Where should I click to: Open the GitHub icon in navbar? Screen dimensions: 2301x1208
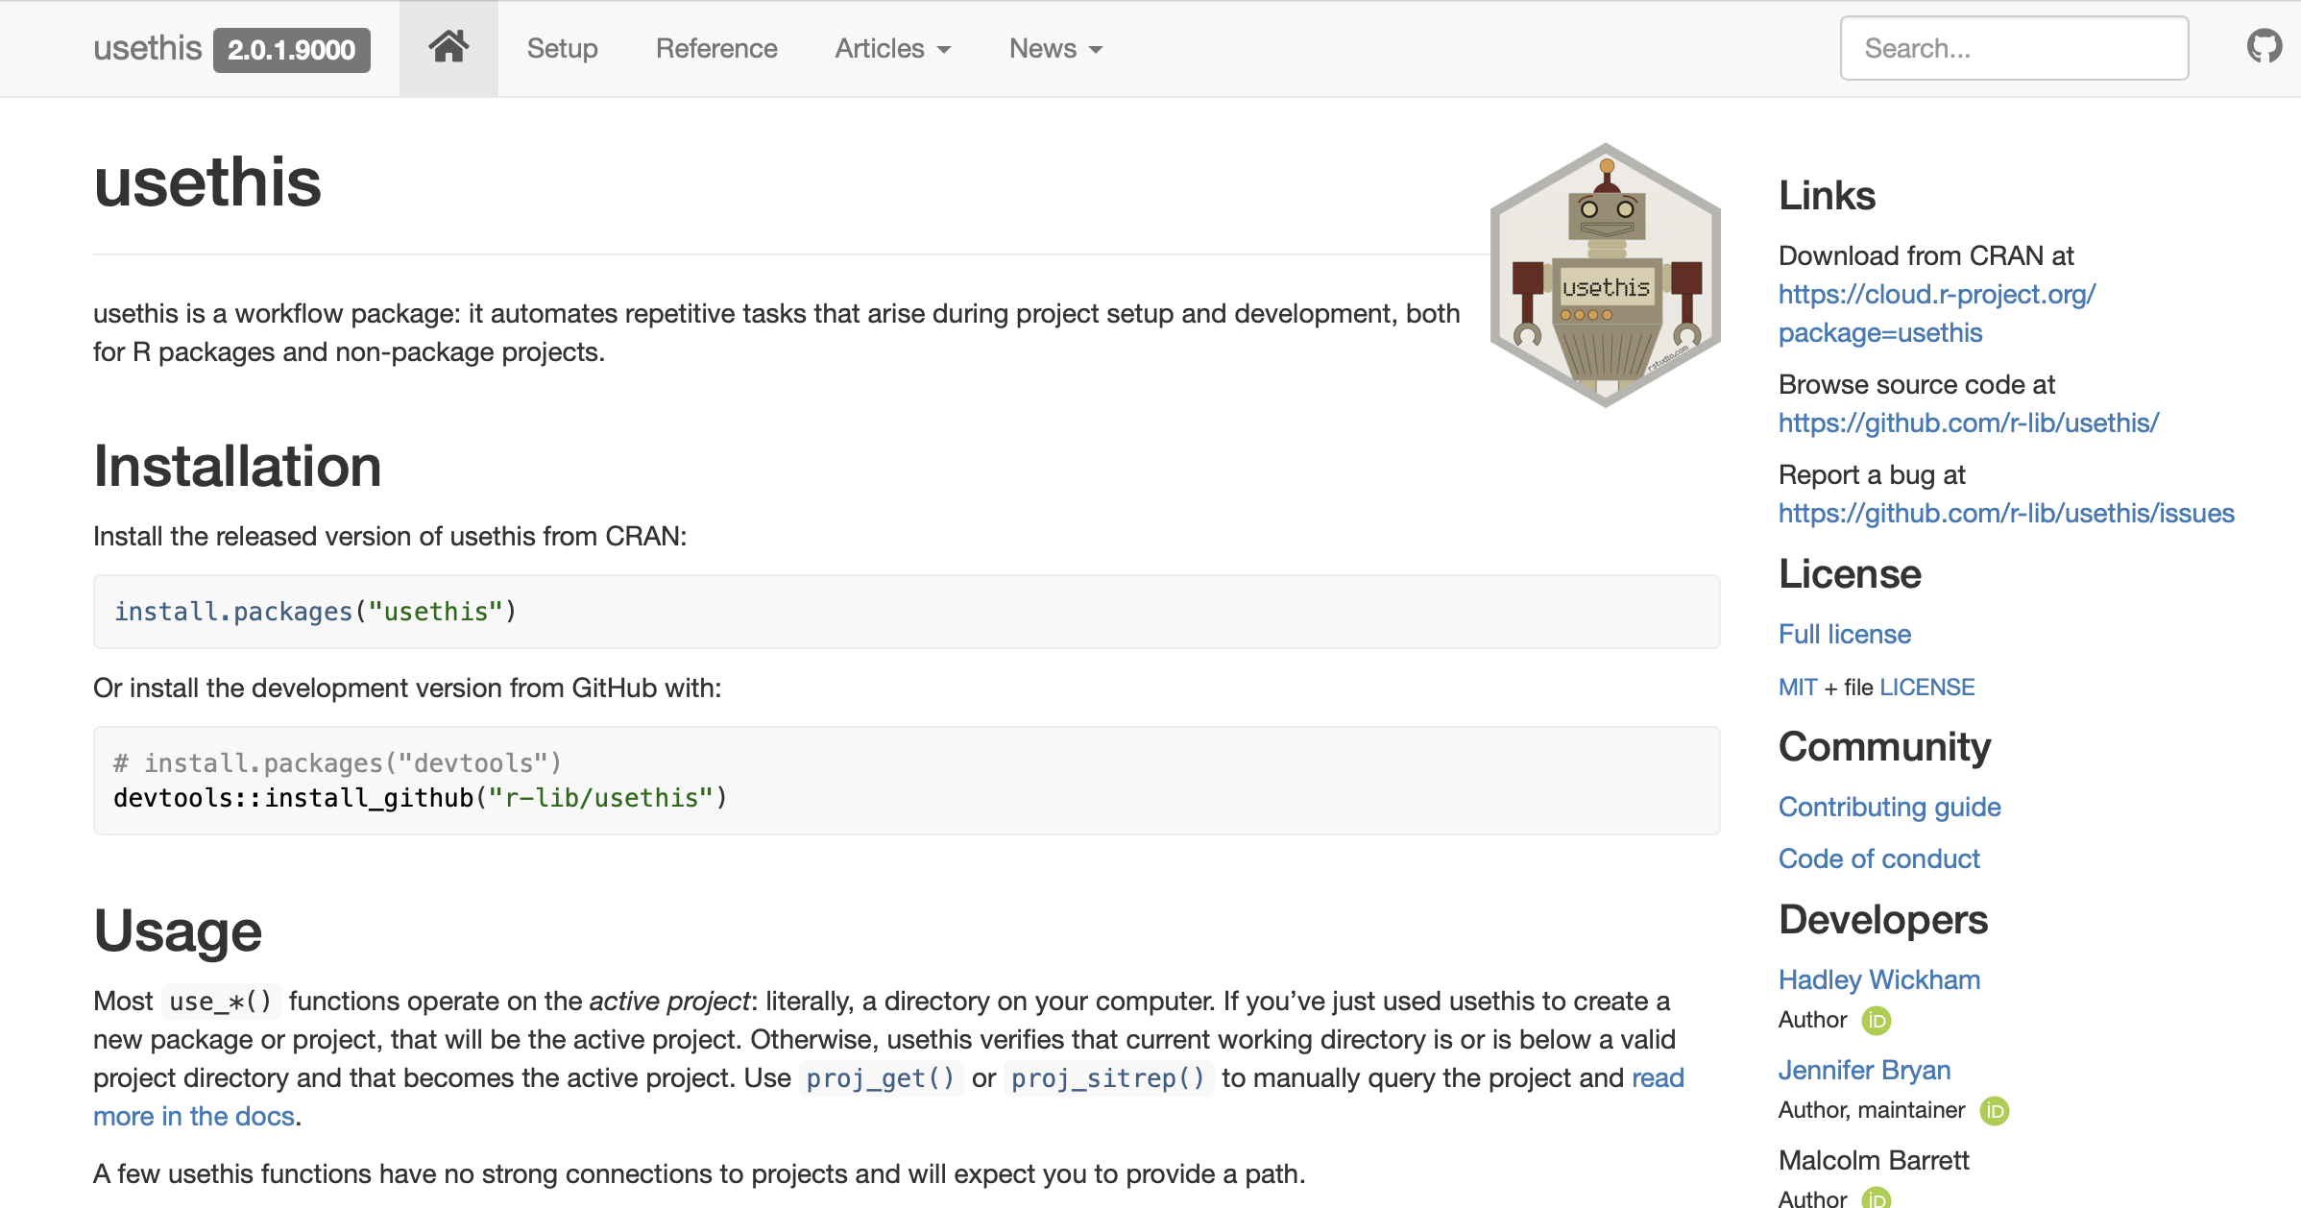(x=2264, y=47)
